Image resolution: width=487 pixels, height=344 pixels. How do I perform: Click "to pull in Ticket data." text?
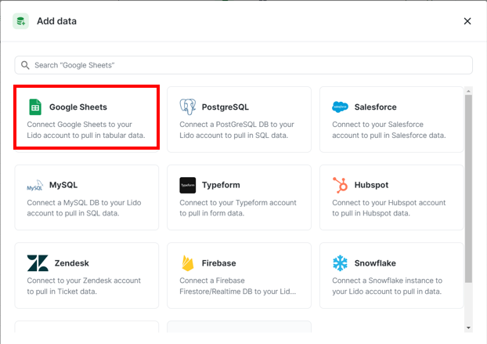(x=62, y=291)
